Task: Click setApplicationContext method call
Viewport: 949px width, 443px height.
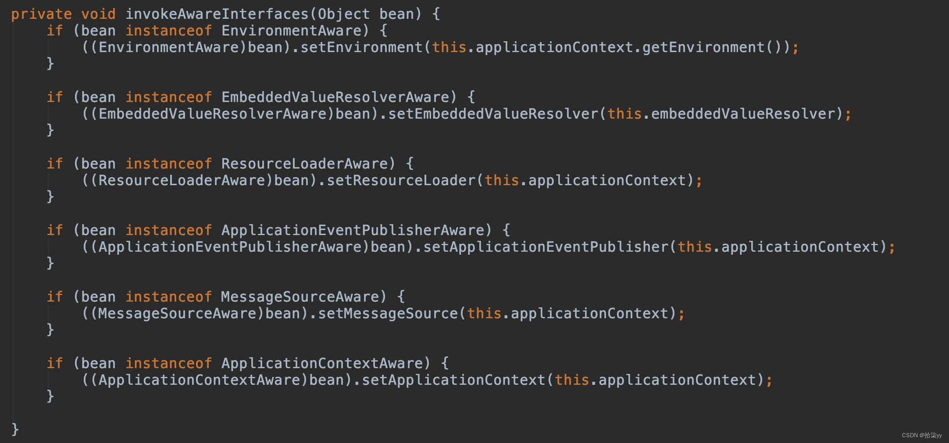Action: tap(454, 380)
